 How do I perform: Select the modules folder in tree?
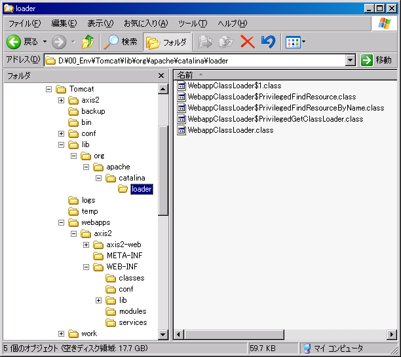pyautogui.click(x=133, y=311)
